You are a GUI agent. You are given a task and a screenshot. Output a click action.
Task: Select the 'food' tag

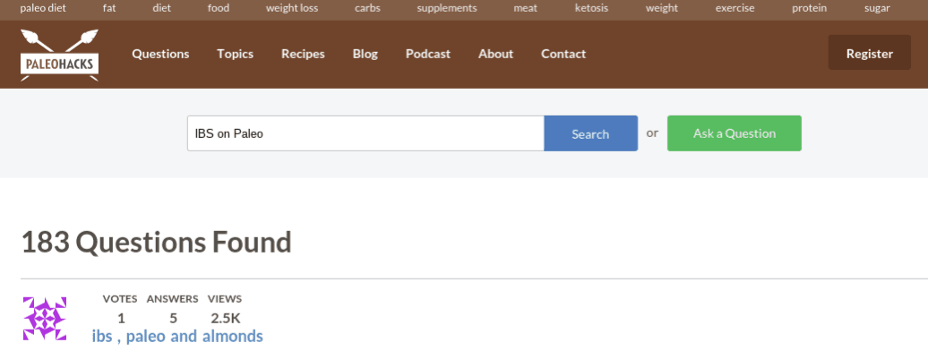pyautogui.click(x=219, y=9)
